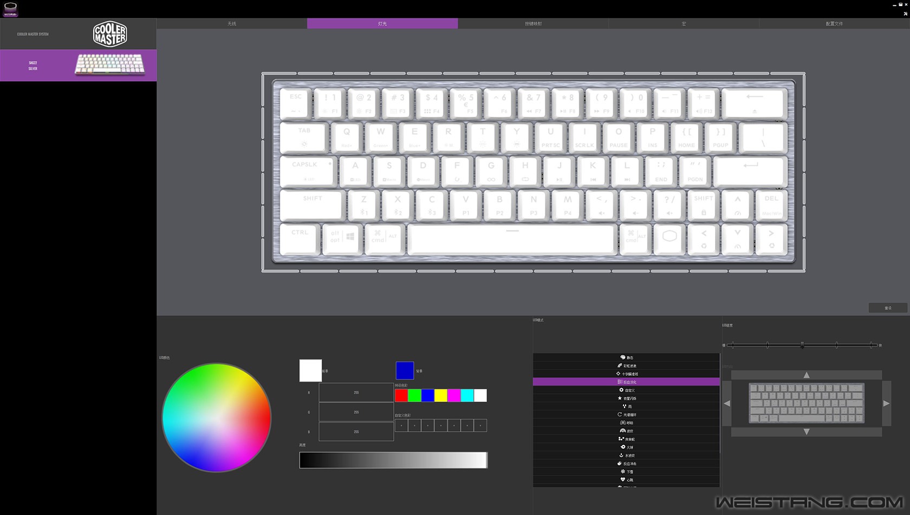Set LED direction to right arrow
The image size is (910, 515).
(x=886, y=403)
